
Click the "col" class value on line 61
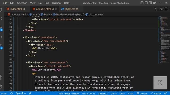[49, 45]
